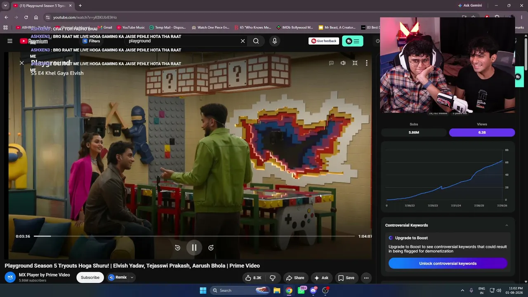
Task: Toggle subtitles in the video player
Action: click(x=331, y=63)
